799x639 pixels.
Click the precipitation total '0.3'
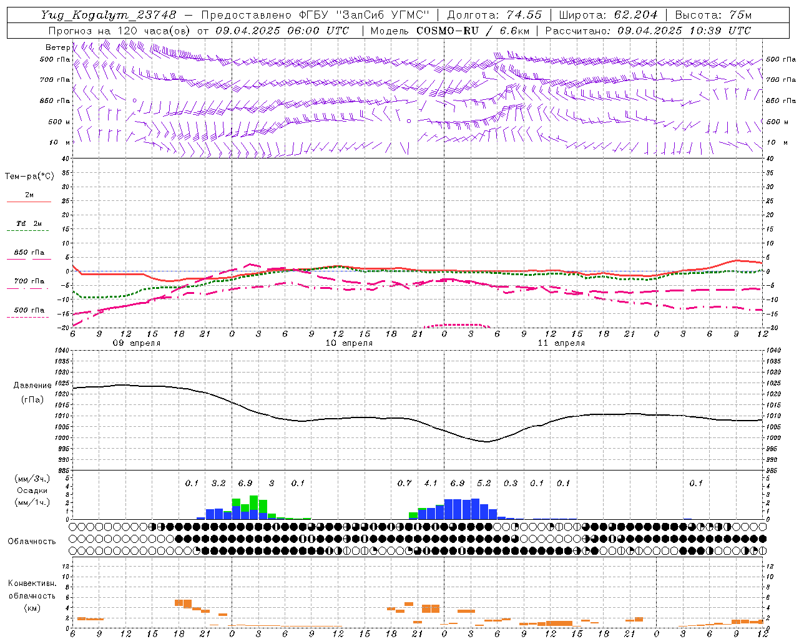point(511,484)
